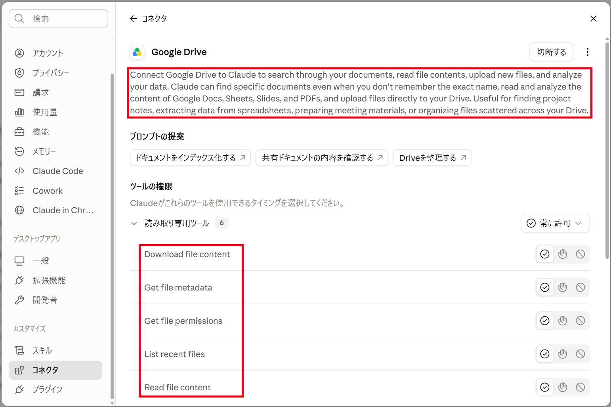Click the プロンプトの提案 heading

pos(157,136)
